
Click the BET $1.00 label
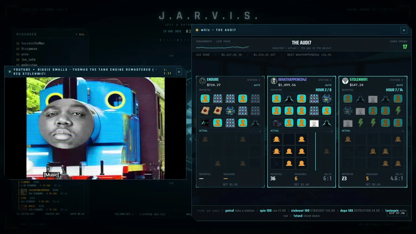point(230,185)
